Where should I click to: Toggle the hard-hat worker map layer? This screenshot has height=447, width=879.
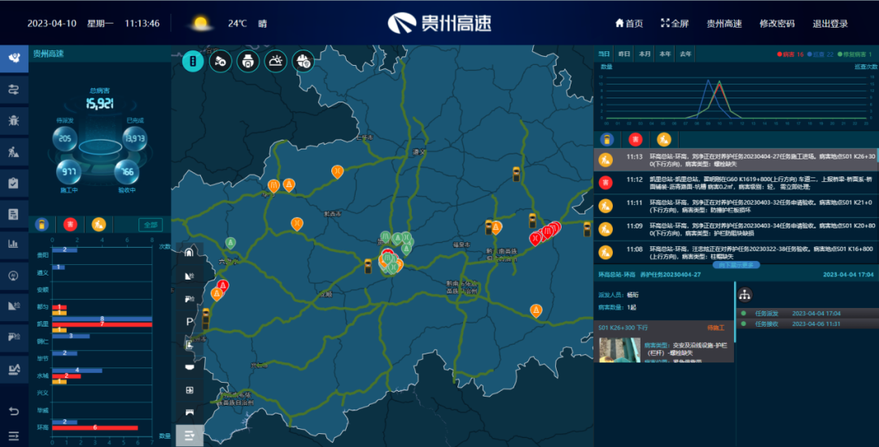click(304, 62)
